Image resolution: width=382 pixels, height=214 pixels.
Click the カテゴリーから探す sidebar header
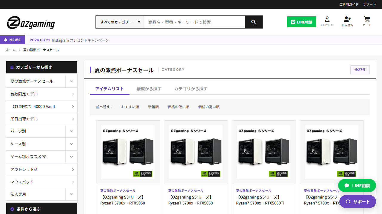pyautogui.click(x=42, y=67)
